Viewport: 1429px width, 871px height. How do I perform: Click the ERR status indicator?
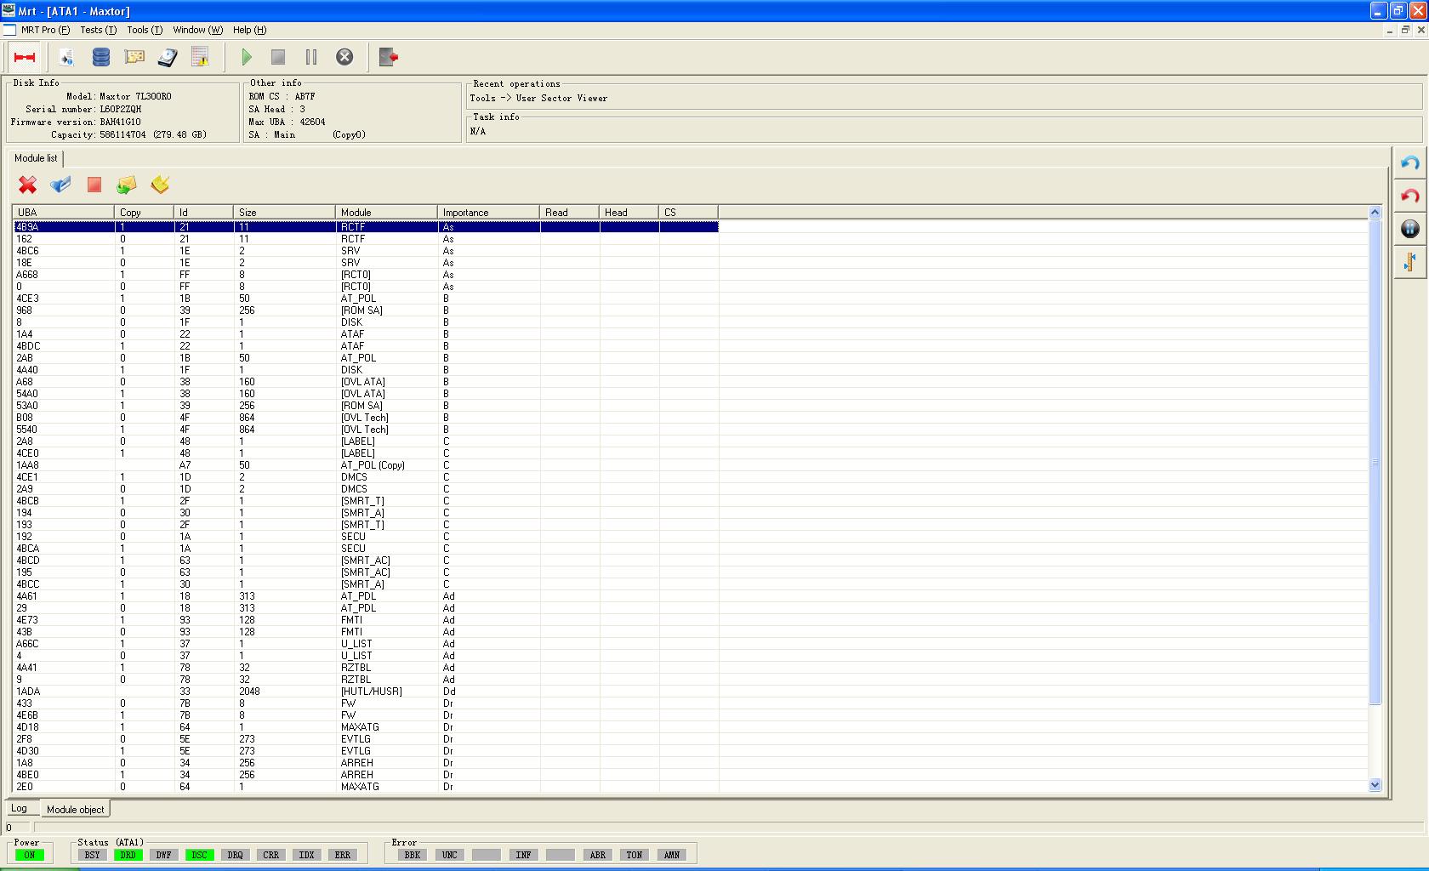[x=342, y=855]
